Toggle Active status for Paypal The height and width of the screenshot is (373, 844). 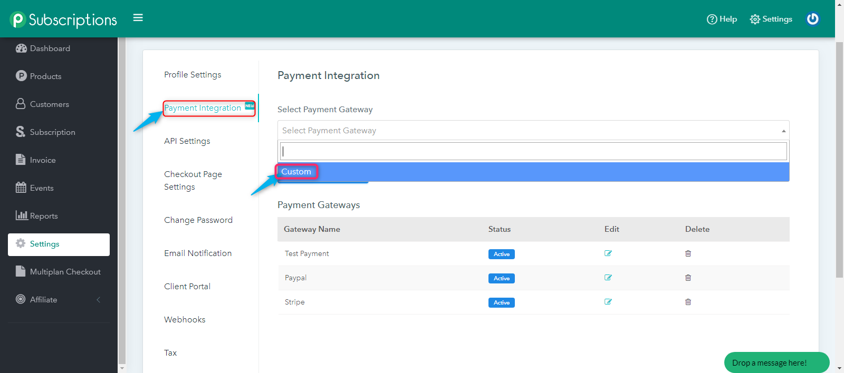coord(502,278)
